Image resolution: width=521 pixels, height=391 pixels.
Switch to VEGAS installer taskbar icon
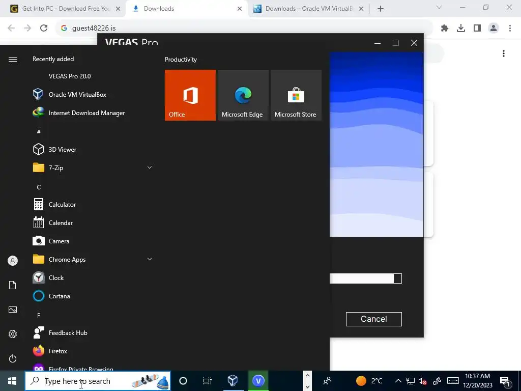[x=258, y=381]
